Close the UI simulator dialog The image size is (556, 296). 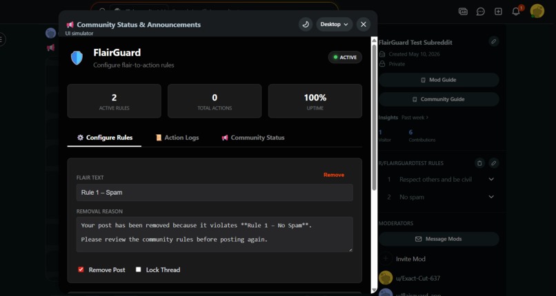coord(363,24)
